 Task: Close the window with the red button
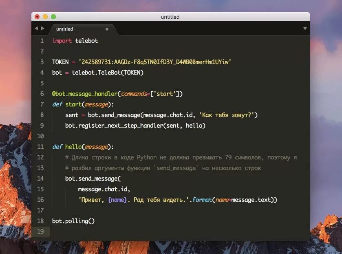click(37, 17)
